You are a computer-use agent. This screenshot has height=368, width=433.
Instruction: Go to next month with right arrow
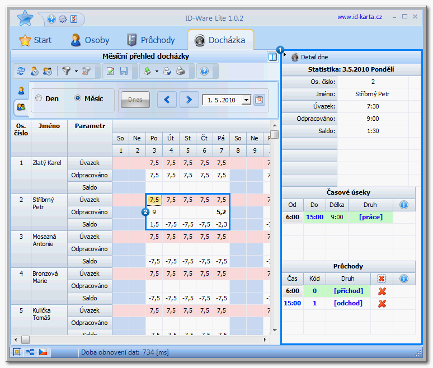coord(189,100)
